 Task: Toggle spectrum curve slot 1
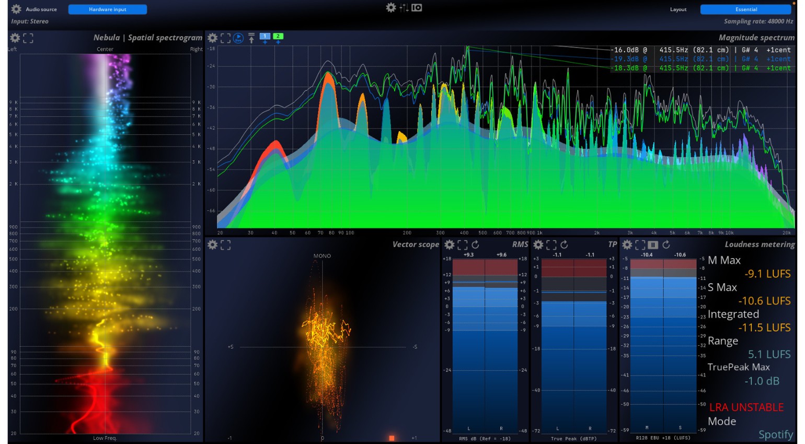click(264, 36)
